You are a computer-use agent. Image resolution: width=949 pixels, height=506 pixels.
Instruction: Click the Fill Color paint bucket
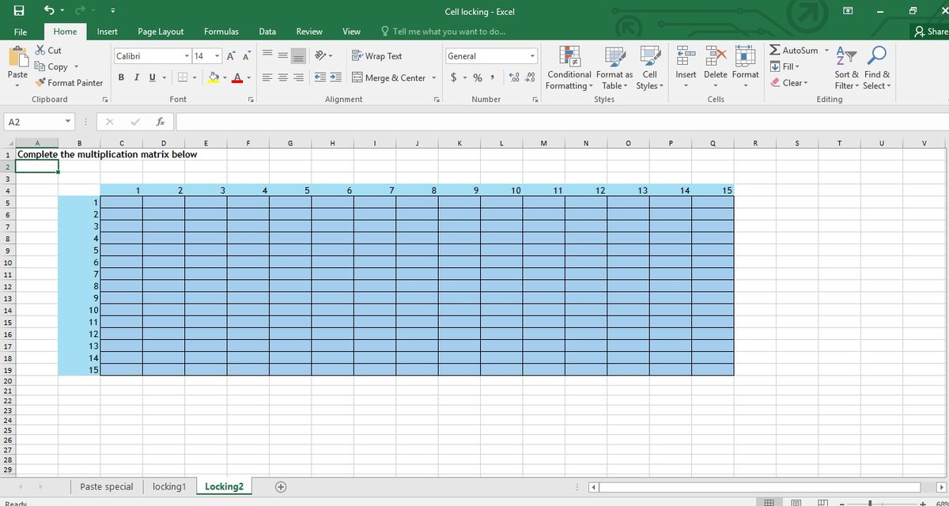[213, 77]
